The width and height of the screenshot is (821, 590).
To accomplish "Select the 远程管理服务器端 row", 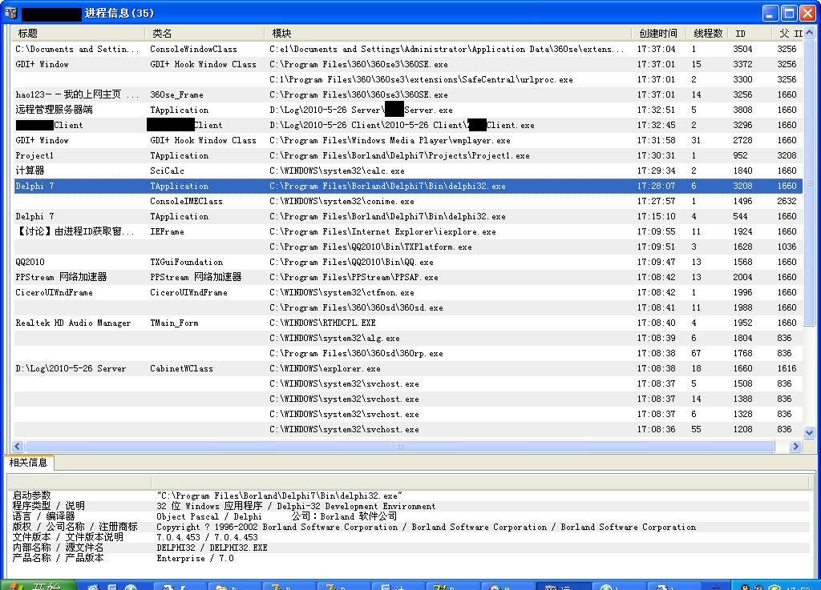I will point(408,110).
